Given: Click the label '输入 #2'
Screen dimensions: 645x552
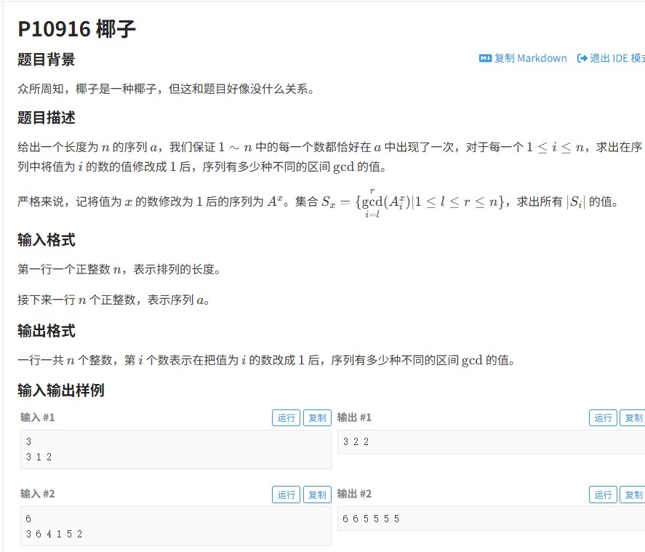Looking at the screenshot, I should point(37,494).
